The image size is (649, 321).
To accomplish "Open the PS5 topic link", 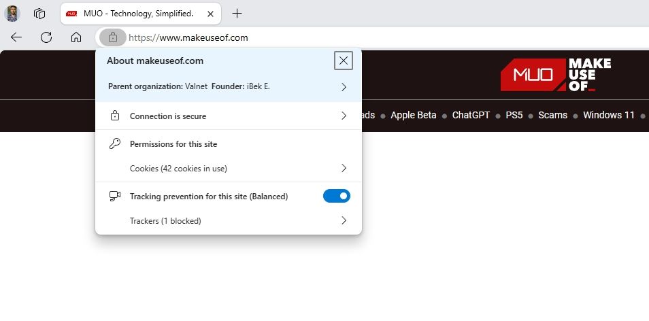I will (514, 115).
